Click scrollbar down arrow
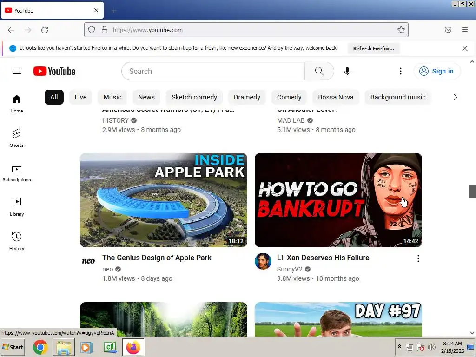The width and height of the screenshot is (476, 357). click(x=472, y=333)
